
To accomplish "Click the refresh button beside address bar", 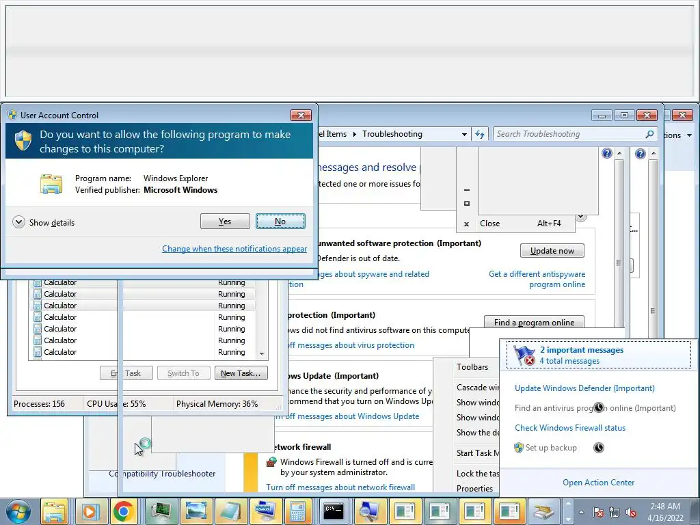I will [x=480, y=134].
